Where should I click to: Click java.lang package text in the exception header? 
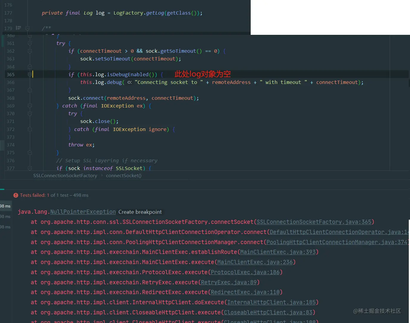point(32,212)
